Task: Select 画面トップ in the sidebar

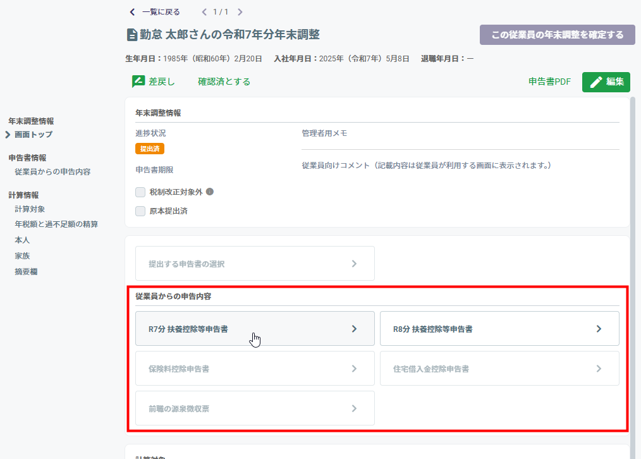Action: pyautogui.click(x=34, y=135)
